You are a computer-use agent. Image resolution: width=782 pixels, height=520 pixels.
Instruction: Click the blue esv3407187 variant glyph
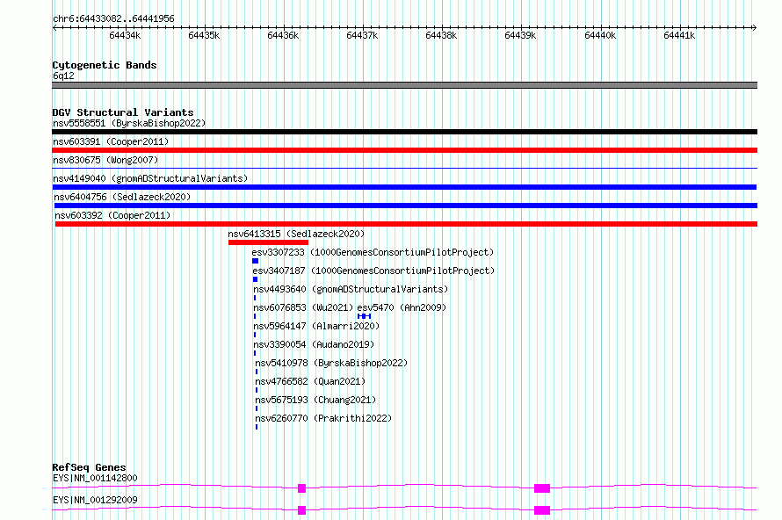(255, 279)
